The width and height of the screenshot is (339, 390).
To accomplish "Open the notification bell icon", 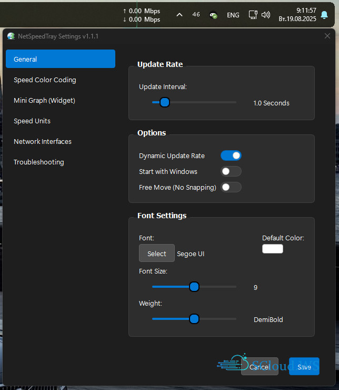I will (x=324, y=15).
